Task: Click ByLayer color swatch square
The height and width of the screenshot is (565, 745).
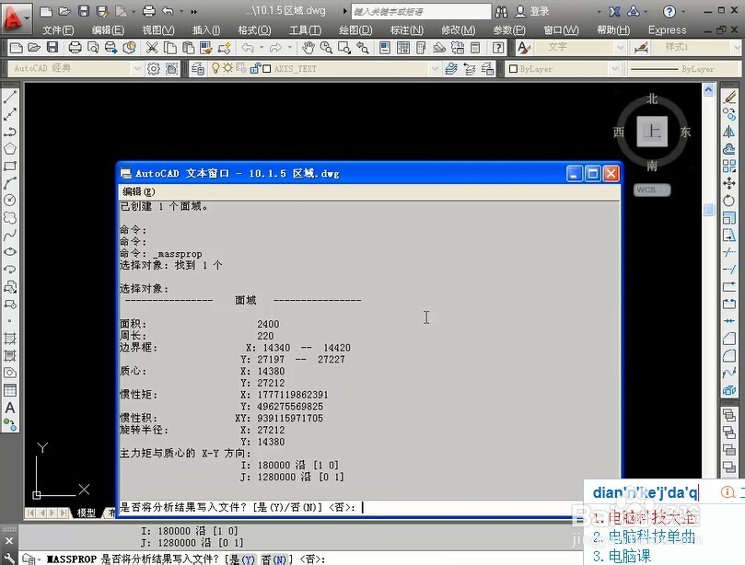Action: [513, 69]
